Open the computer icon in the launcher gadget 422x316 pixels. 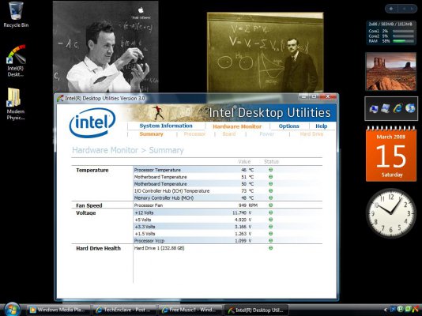tap(373, 109)
